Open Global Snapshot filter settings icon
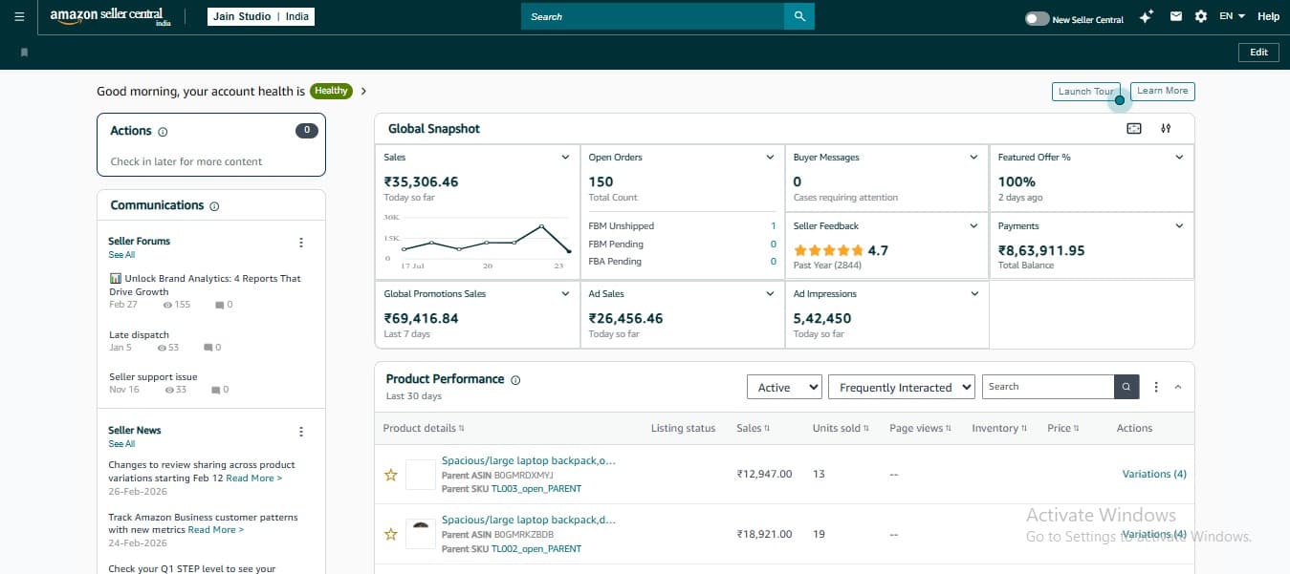This screenshot has height=574, width=1290. (x=1166, y=129)
